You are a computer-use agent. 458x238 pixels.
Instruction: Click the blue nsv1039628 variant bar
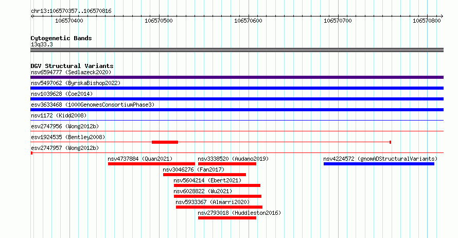(237, 99)
